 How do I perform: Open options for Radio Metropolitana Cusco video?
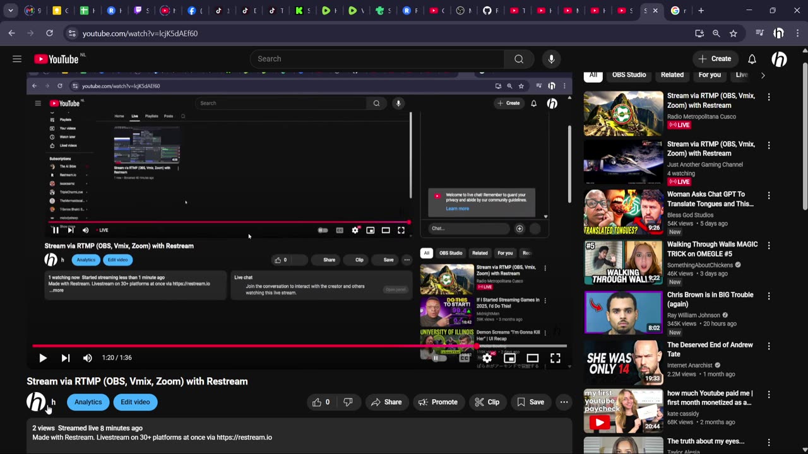(x=768, y=97)
